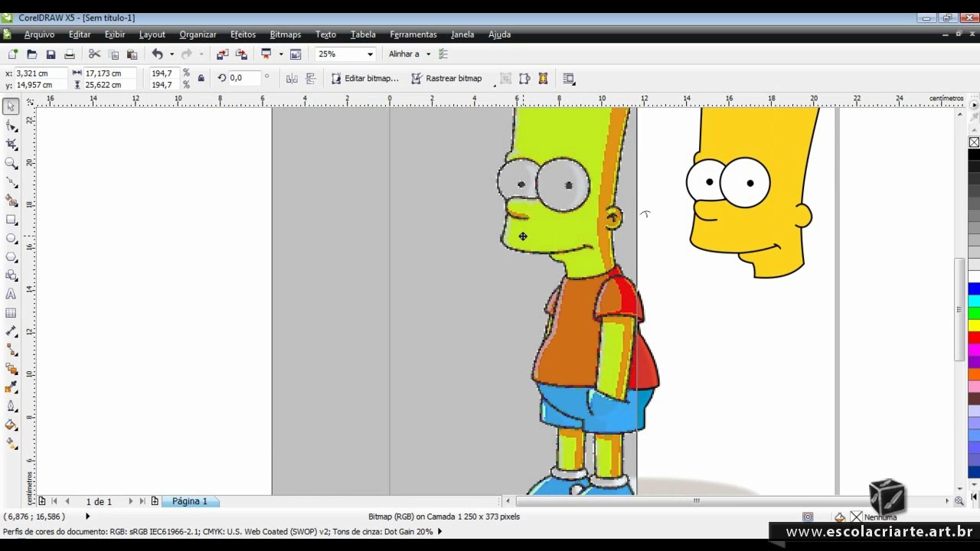Open the Ajuda menu
Image resolution: width=980 pixels, height=551 pixels.
(x=499, y=34)
